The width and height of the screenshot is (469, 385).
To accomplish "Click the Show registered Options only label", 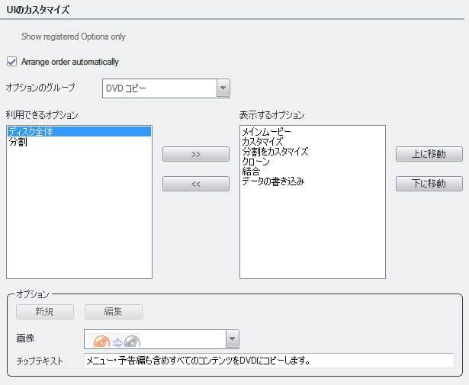I will click(73, 37).
